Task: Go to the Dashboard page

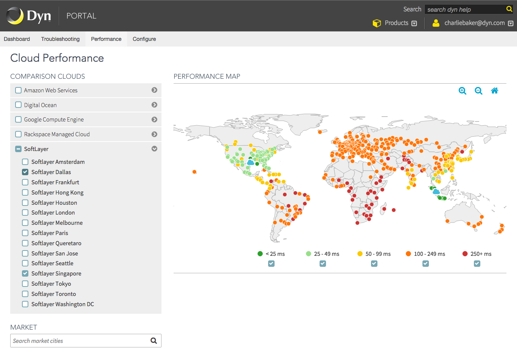Action: [17, 39]
